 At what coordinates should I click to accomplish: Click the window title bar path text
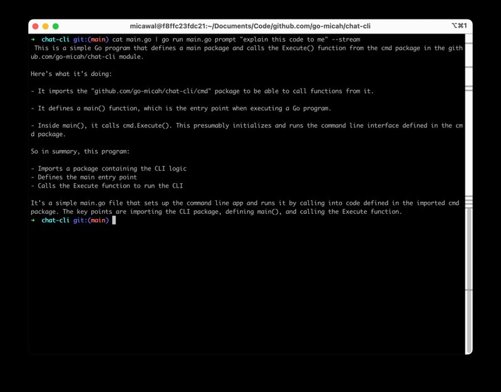click(250, 26)
